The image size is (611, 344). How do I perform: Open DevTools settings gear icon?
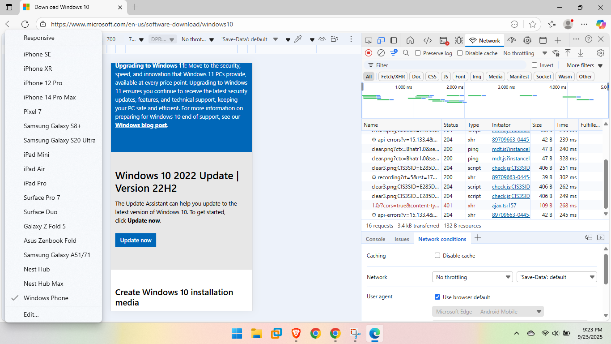(x=601, y=53)
